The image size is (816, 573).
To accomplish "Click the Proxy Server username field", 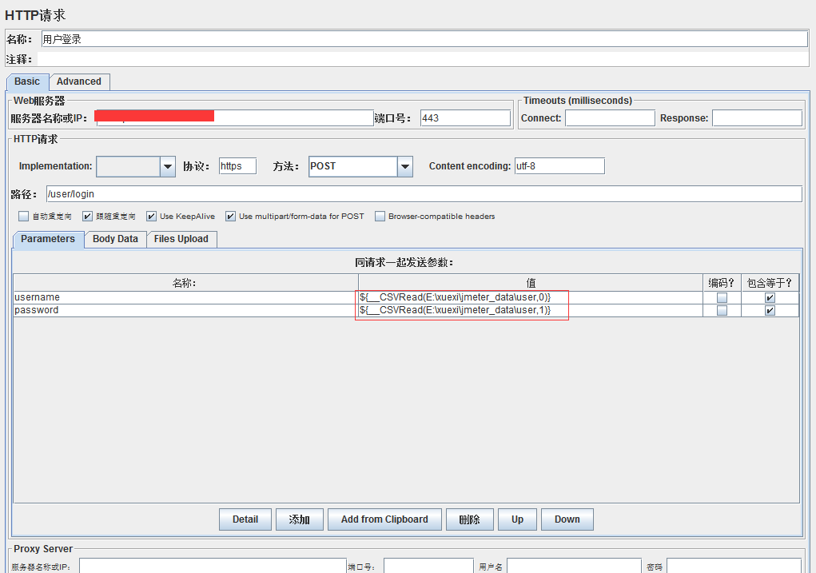I will (574, 567).
